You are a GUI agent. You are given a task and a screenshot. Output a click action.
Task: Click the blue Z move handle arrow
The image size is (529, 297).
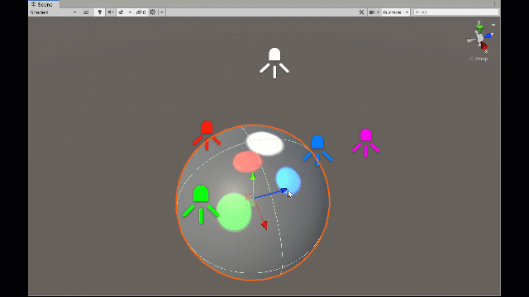tap(284, 191)
